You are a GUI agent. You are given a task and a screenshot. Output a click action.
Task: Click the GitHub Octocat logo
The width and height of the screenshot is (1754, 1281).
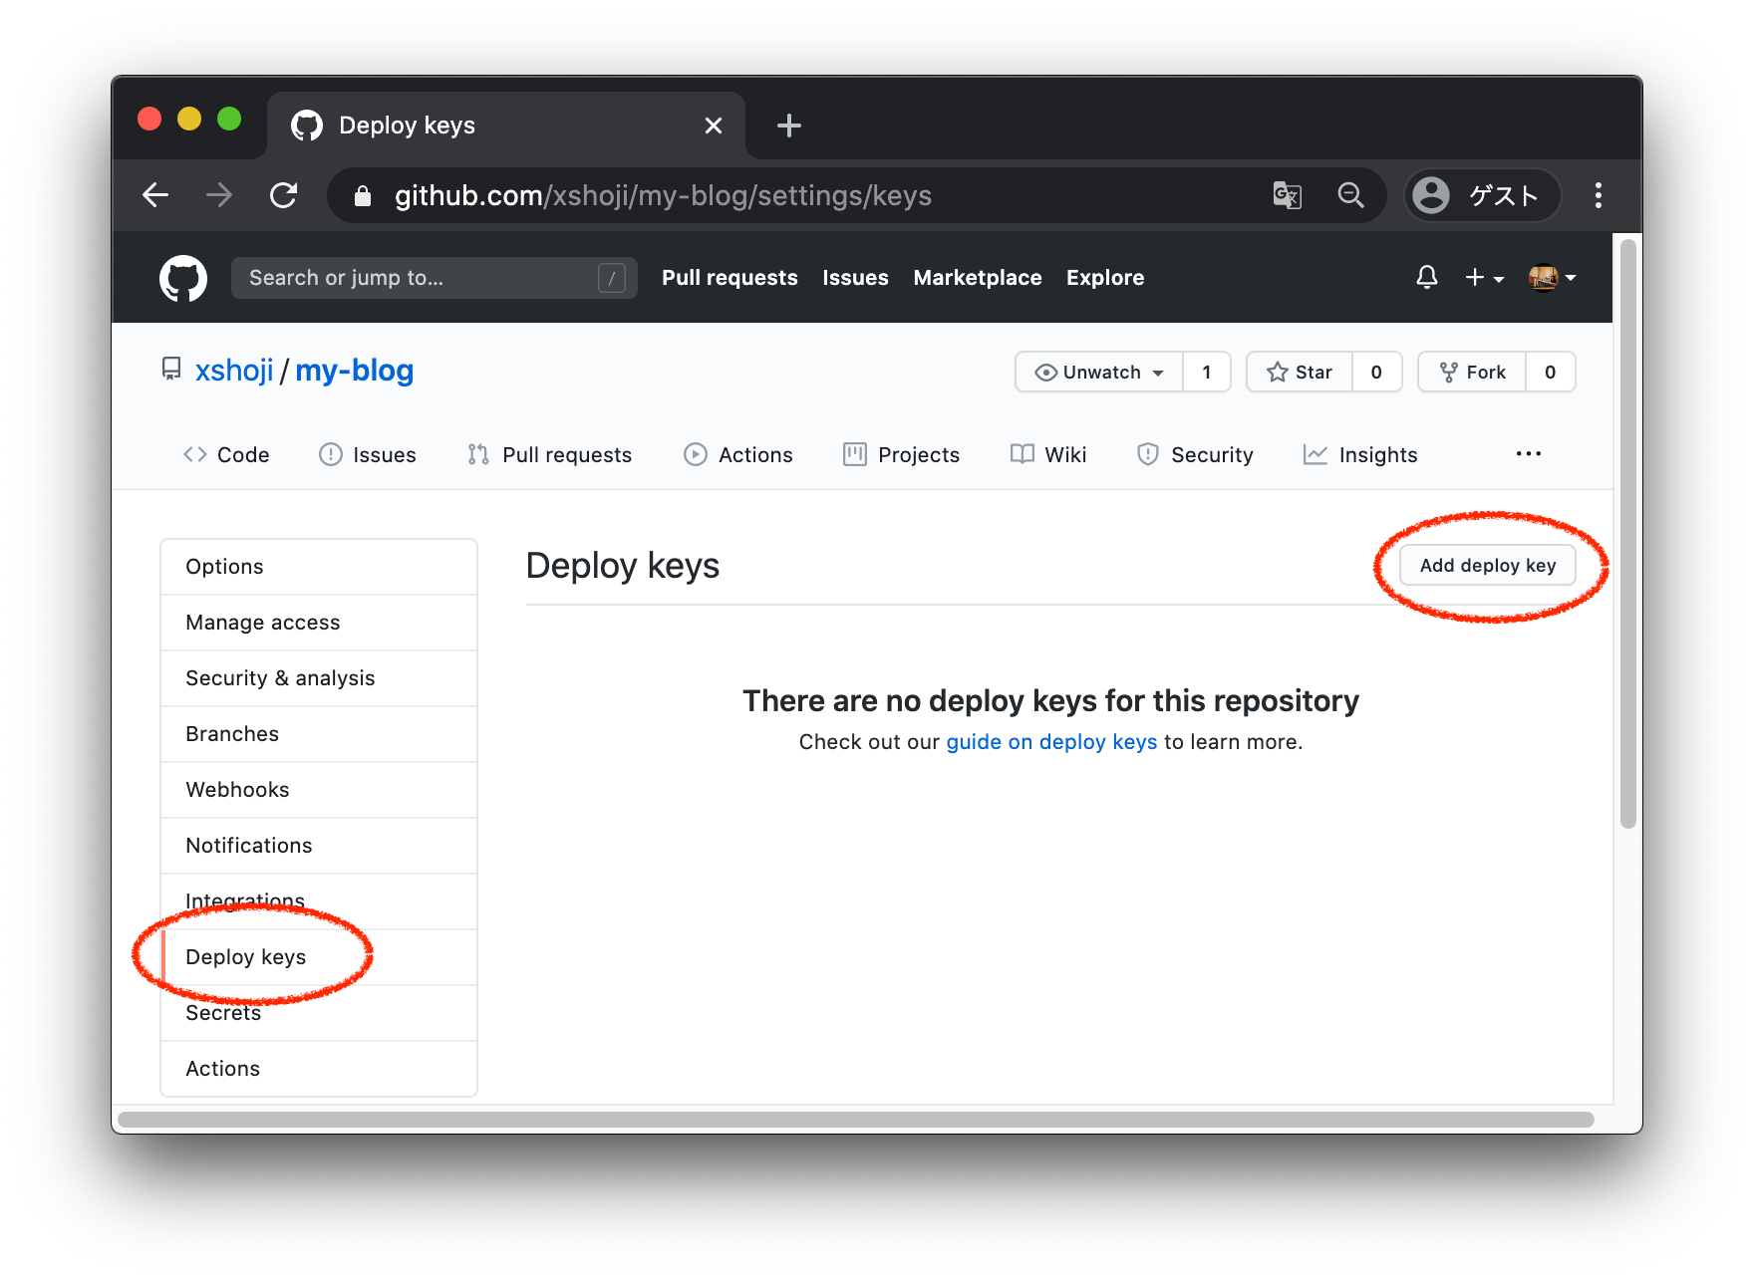click(183, 278)
